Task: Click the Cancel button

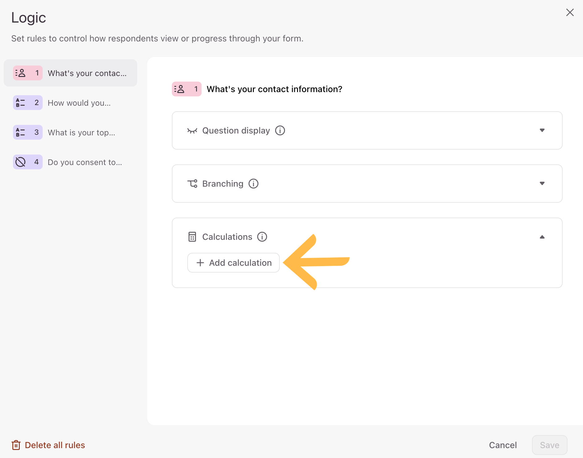Action: click(503, 445)
